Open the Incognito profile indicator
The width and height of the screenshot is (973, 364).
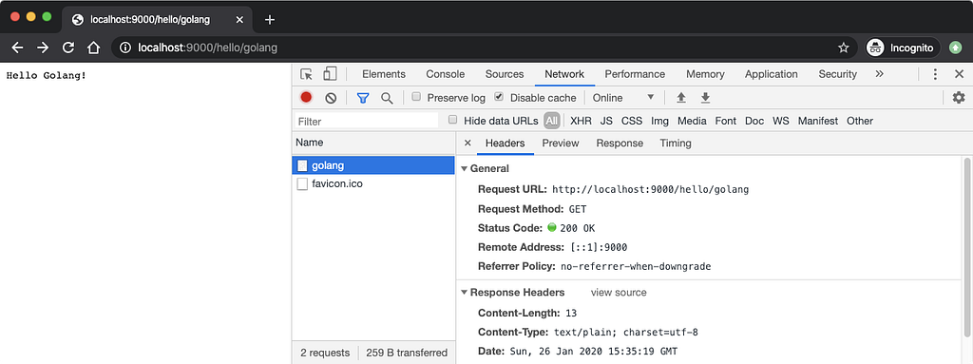click(904, 48)
